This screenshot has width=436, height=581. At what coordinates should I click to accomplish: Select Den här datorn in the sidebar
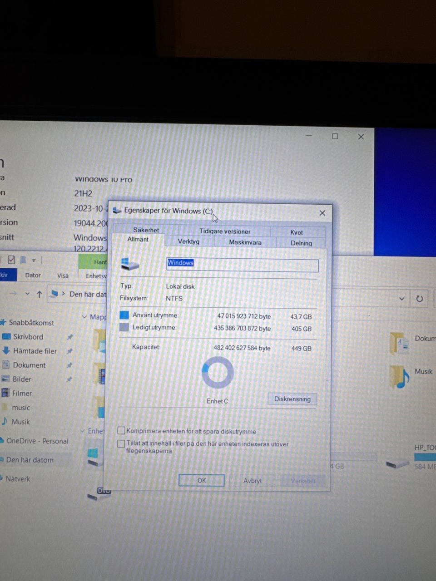30,460
